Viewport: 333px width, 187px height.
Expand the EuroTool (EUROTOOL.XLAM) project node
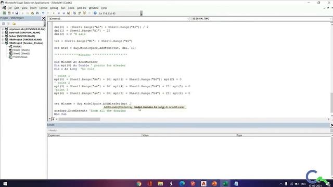point(3,33)
